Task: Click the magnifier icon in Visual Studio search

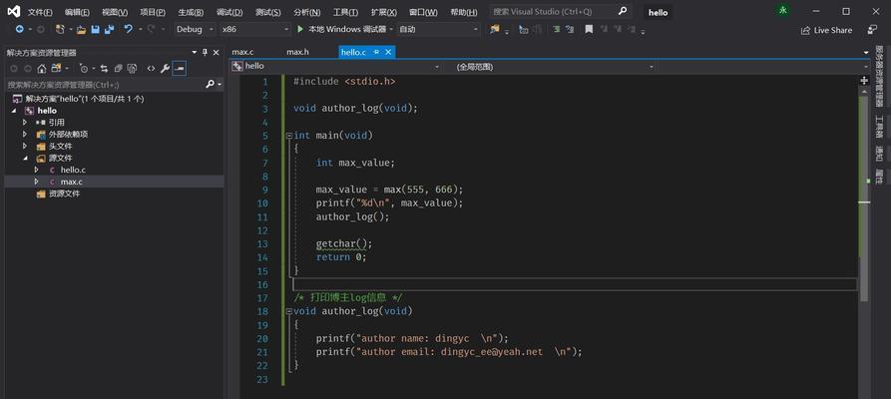Action: [623, 11]
